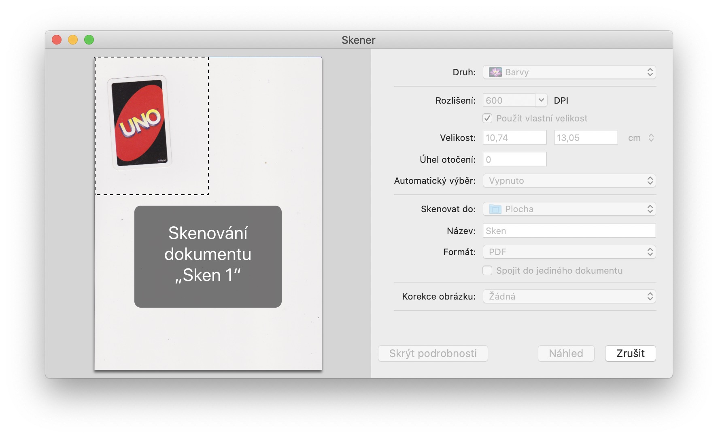Enable Spojit do jediného dokumentu checkbox
Viewport: 718px width, 438px height.
[x=487, y=270]
